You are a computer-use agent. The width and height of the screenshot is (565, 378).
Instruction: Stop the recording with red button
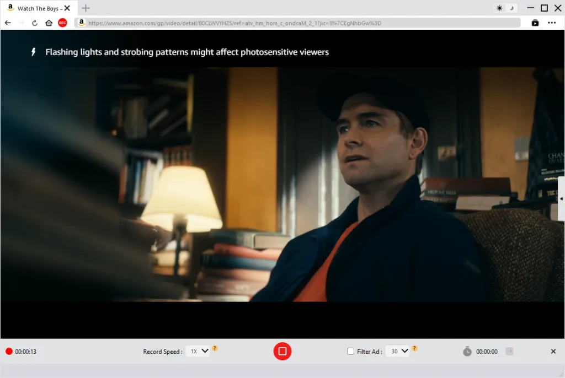pos(282,351)
